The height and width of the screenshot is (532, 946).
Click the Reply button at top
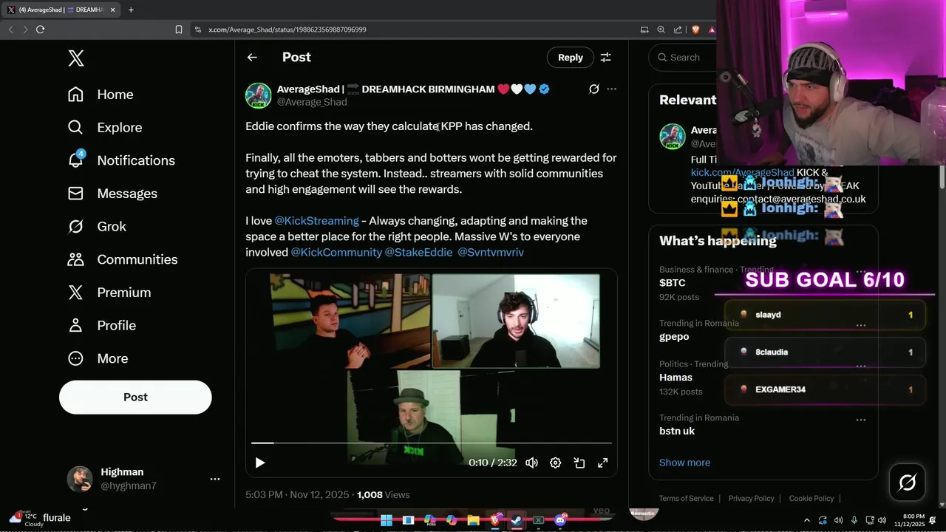[570, 58]
